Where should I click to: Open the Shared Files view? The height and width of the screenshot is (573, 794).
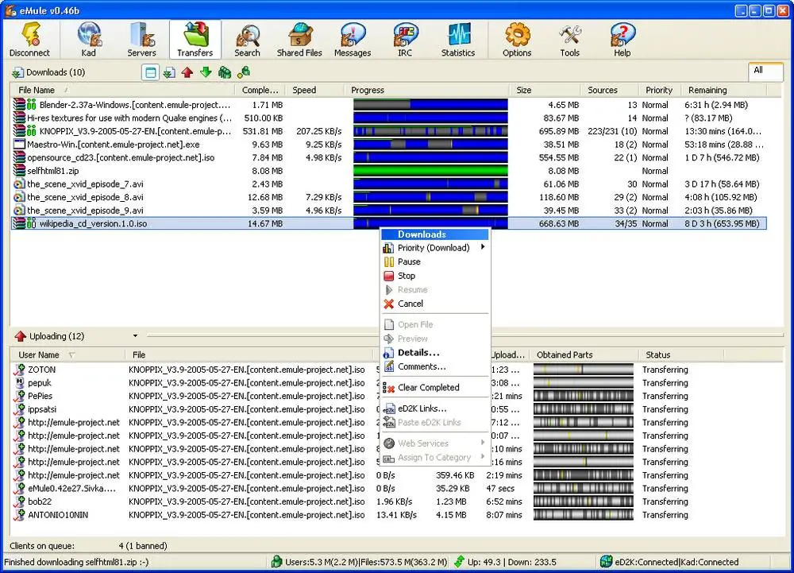coord(299,40)
